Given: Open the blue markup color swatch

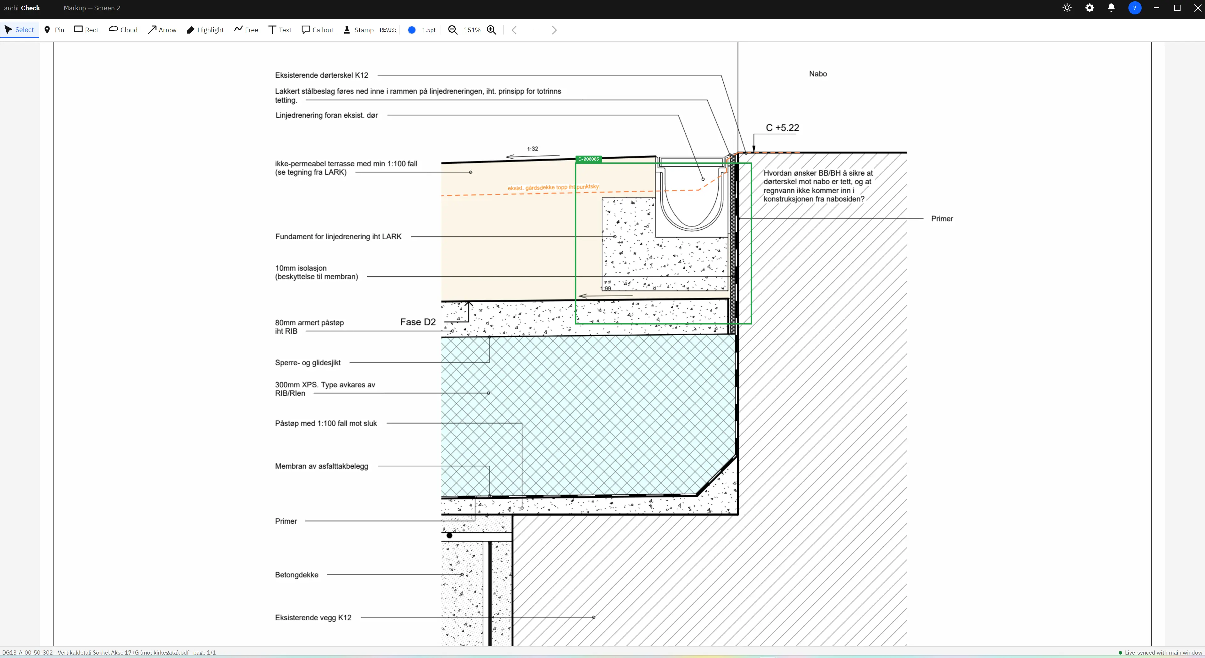Looking at the screenshot, I should coord(412,30).
